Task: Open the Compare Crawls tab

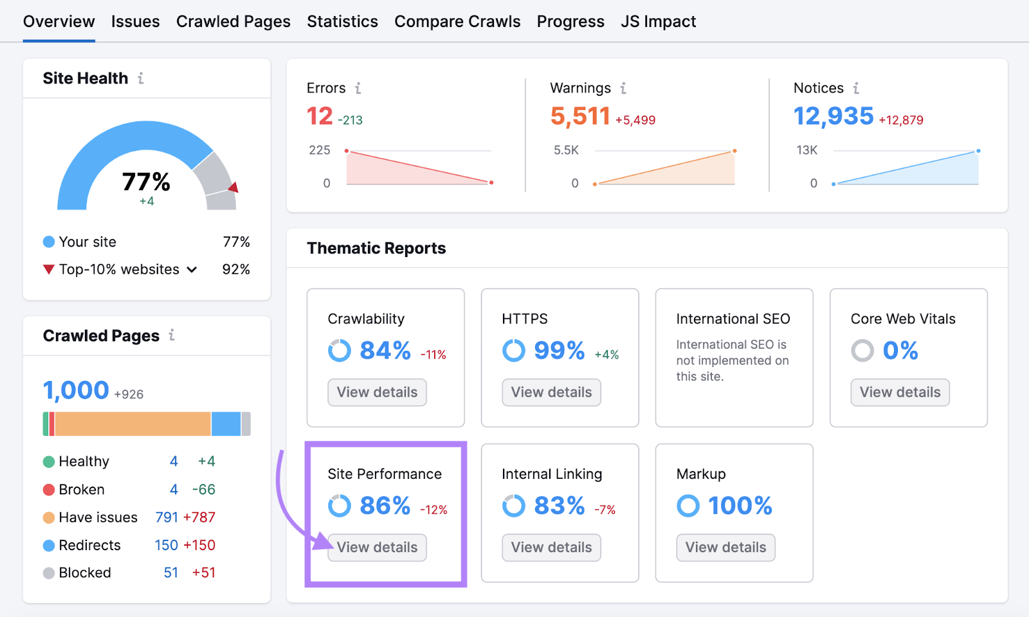Action: pyautogui.click(x=457, y=21)
